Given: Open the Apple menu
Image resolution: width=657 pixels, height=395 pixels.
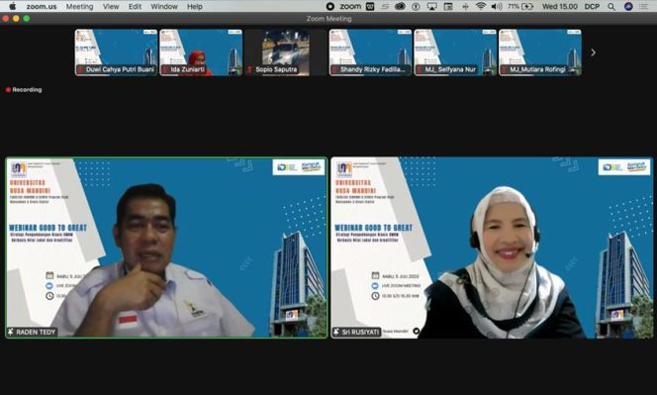Looking at the screenshot, I should pyautogui.click(x=12, y=6).
